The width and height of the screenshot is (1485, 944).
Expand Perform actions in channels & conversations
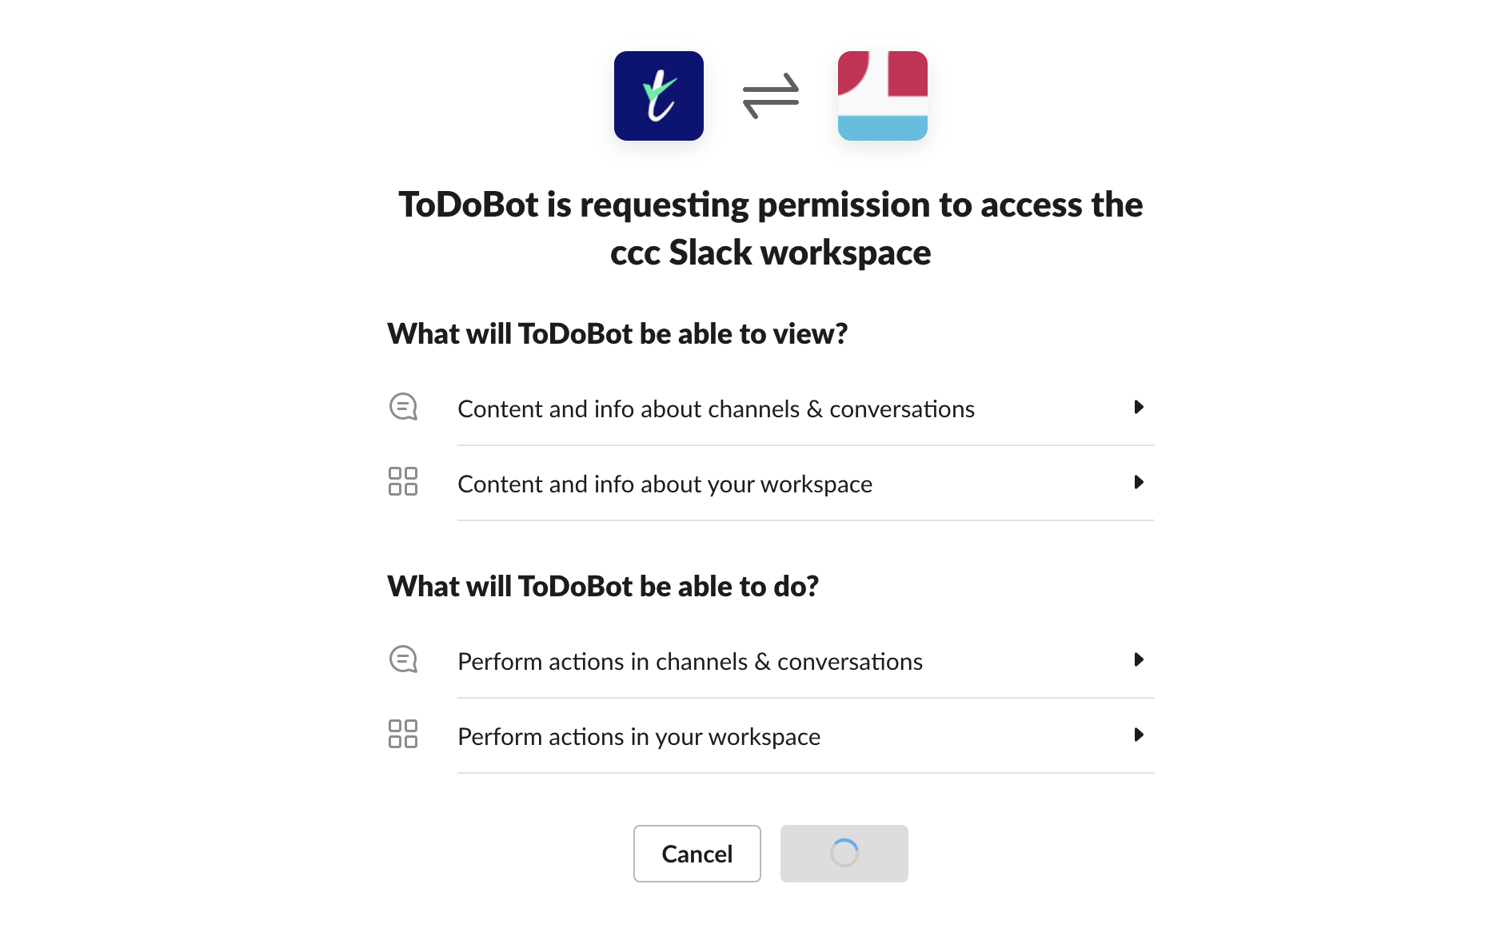(x=1140, y=660)
